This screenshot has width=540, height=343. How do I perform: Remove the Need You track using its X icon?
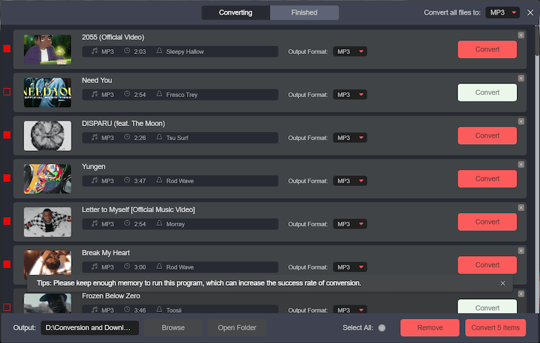coord(520,78)
